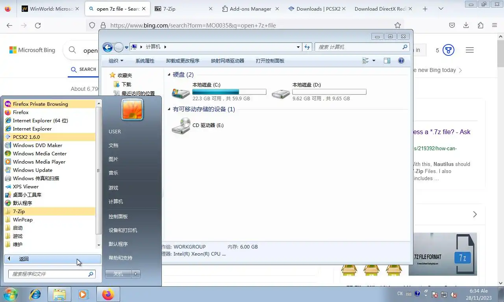Image resolution: width=504 pixels, height=302 pixels.
Task: Switch to Downloads PCSX2 tab
Action: click(x=317, y=9)
